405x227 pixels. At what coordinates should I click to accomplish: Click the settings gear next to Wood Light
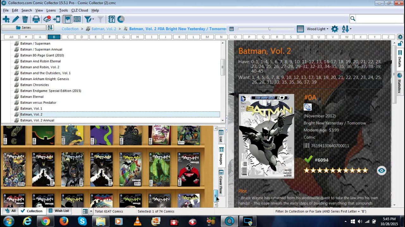coord(335,29)
